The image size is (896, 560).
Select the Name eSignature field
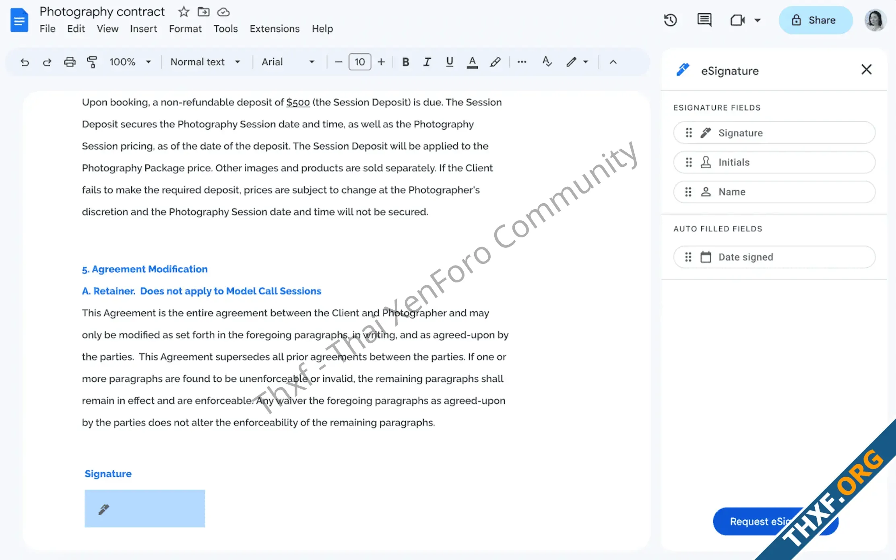(774, 192)
